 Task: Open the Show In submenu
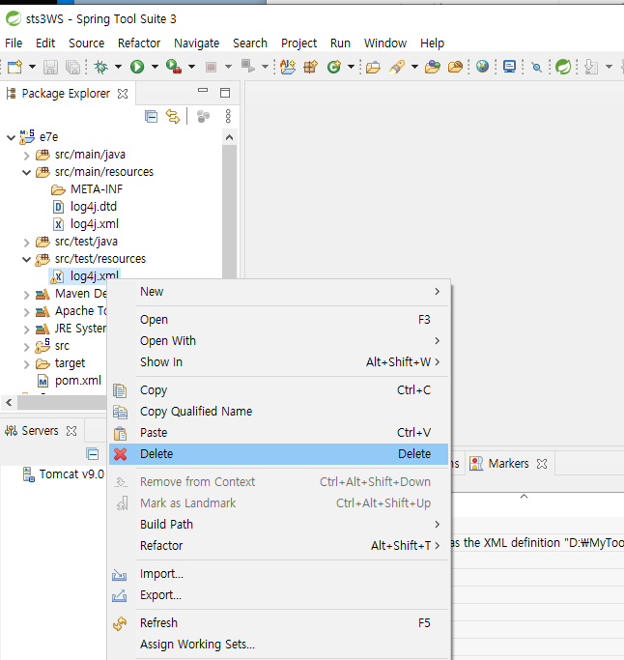278,362
